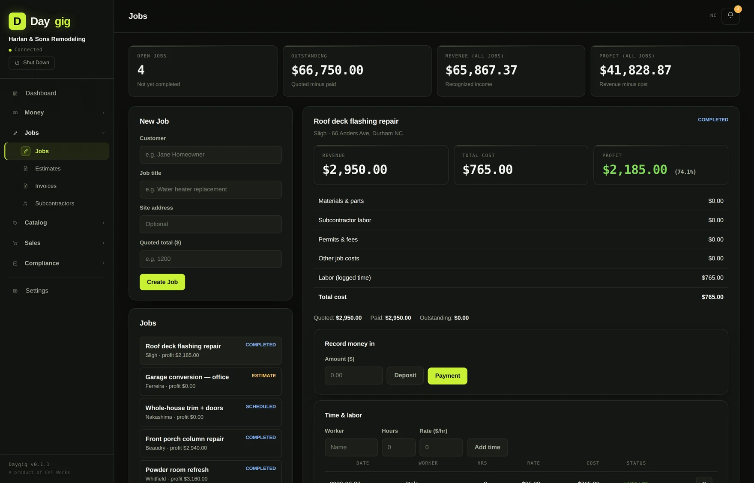754x483 pixels.
Task: Focus the Hours input field
Action: (399, 447)
